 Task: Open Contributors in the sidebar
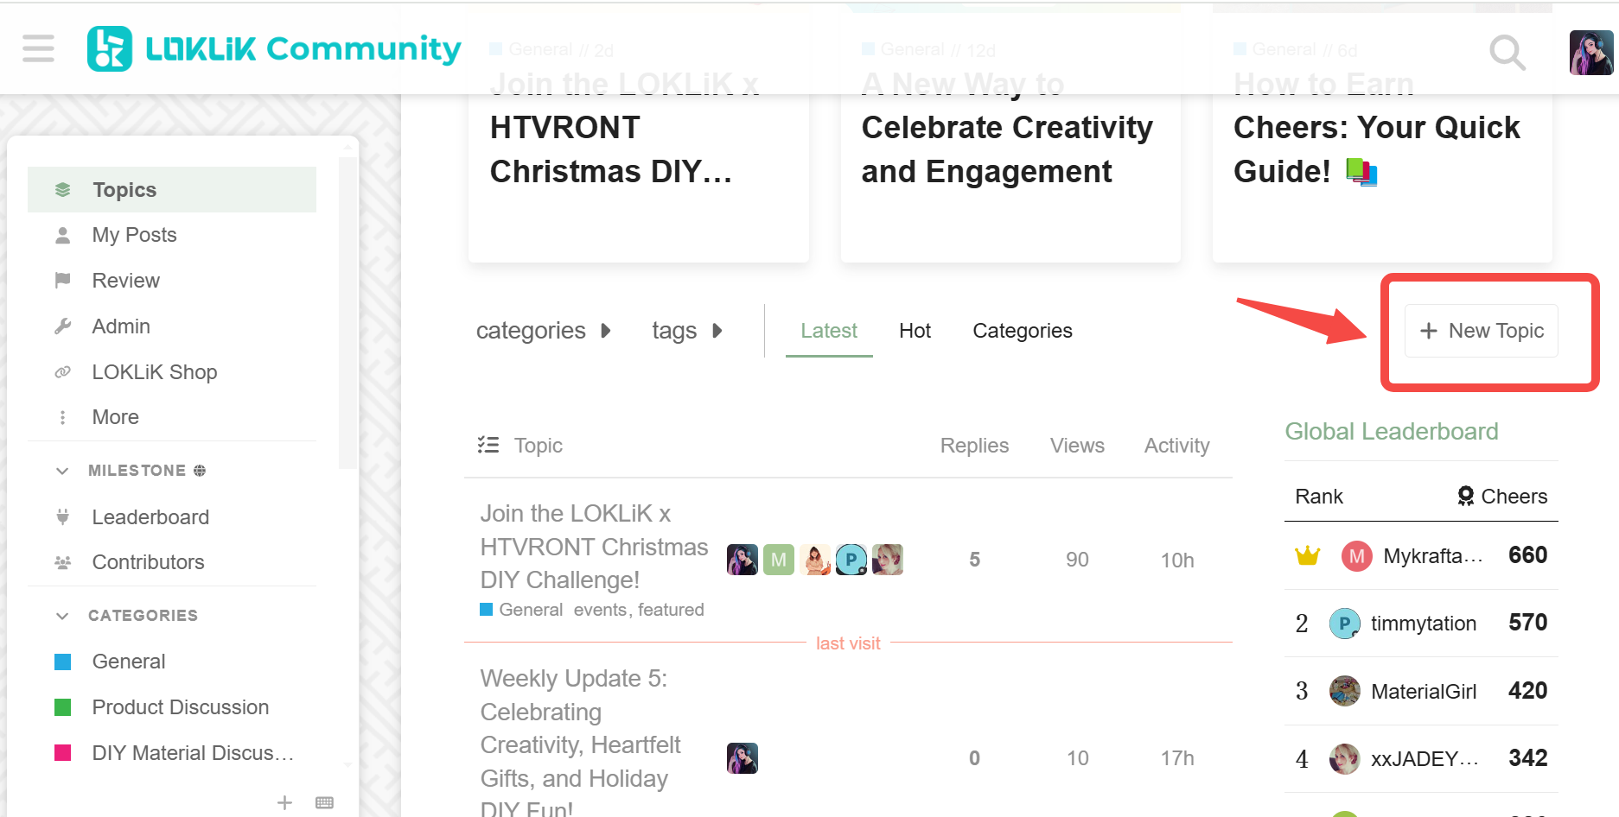172,562
